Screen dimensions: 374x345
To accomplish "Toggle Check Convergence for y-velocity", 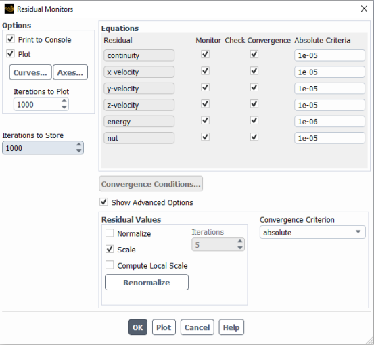I will tap(254, 87).
